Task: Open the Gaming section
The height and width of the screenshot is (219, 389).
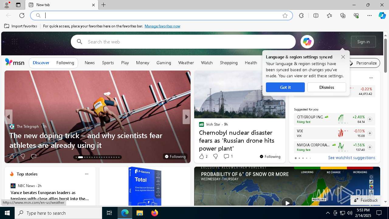Action: (164, 63)
